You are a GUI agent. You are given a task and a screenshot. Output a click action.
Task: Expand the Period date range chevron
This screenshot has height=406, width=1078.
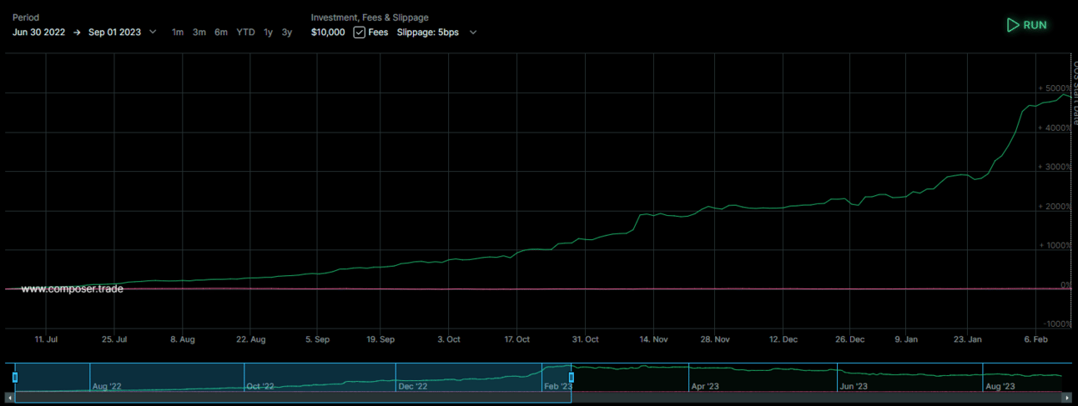[x=152, y=33]
